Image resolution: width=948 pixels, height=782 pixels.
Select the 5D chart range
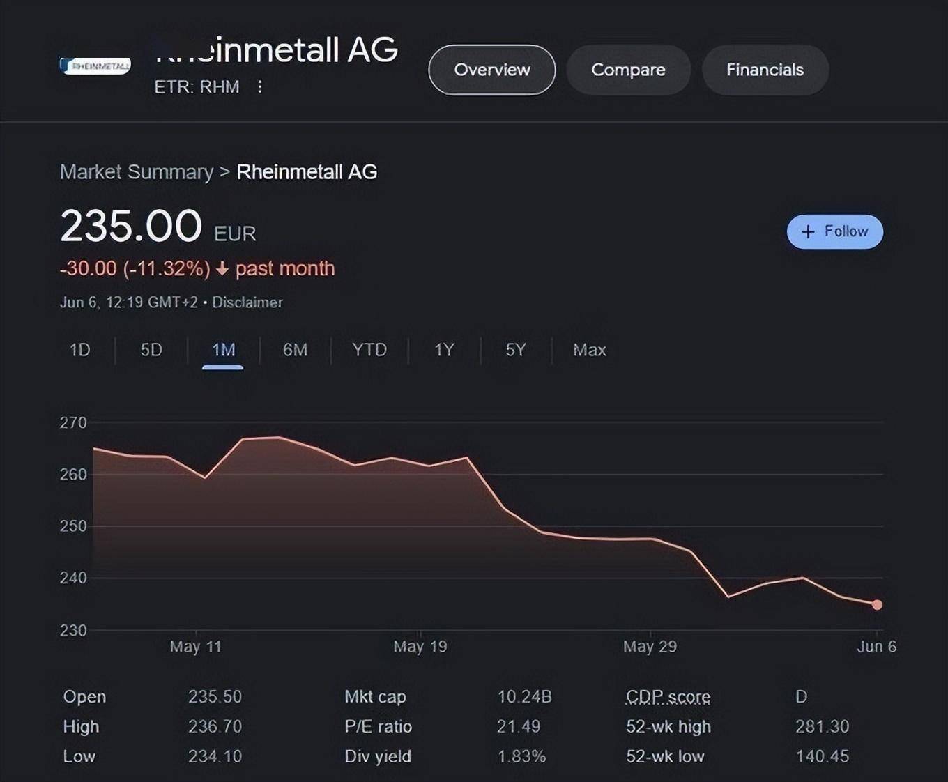pos(151,350)
